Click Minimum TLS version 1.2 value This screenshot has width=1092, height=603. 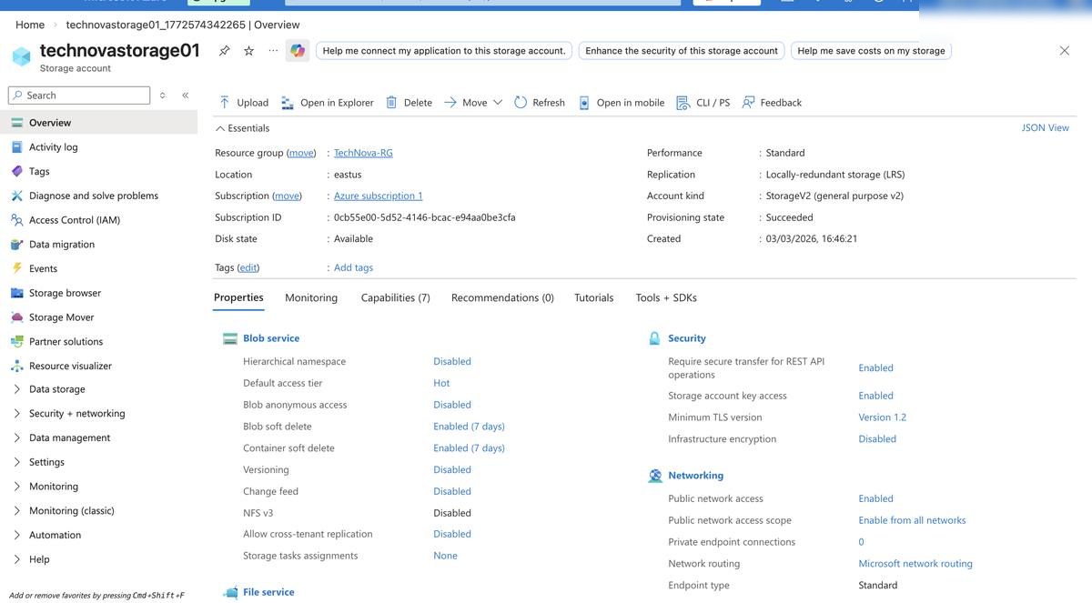883,417
